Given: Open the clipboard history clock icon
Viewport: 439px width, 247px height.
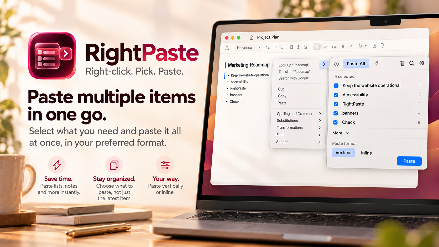Looking at the screenshot, I should [x=336, y=64].
